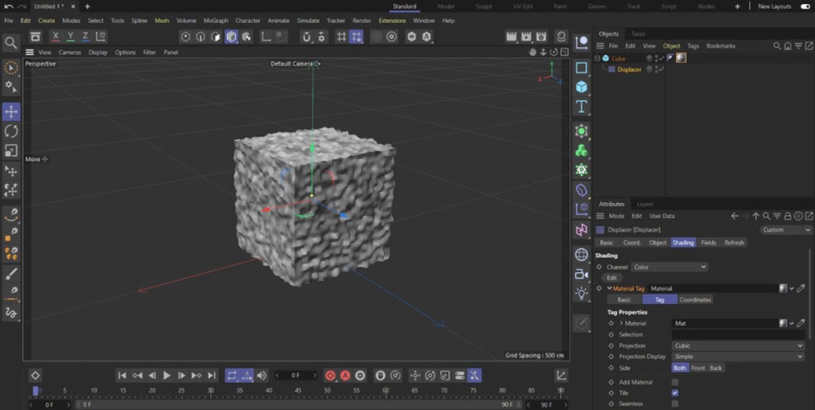Open the Channel dropdown set to Color
Viewport: 815px width, 410px height.
(x=669, y=267)
